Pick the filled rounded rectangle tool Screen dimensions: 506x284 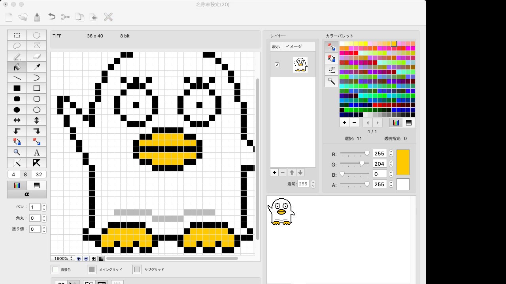pyautogui.click(x=17, y=99)
